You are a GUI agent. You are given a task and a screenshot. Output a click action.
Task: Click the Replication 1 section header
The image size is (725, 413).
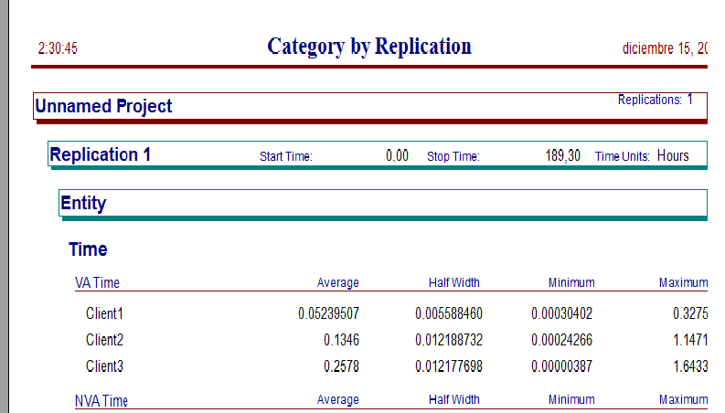pos(100,154)
